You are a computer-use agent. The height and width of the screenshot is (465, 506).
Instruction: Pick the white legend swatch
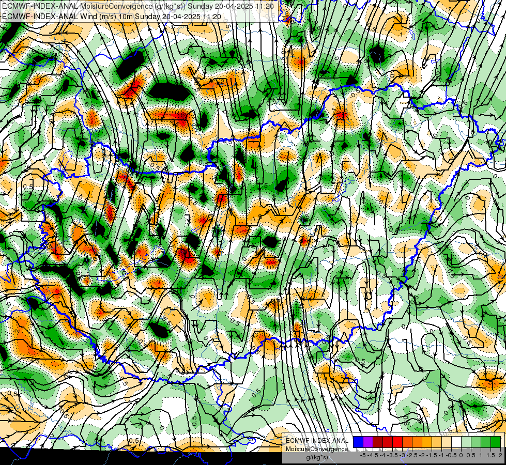click(x=456, y=442)
